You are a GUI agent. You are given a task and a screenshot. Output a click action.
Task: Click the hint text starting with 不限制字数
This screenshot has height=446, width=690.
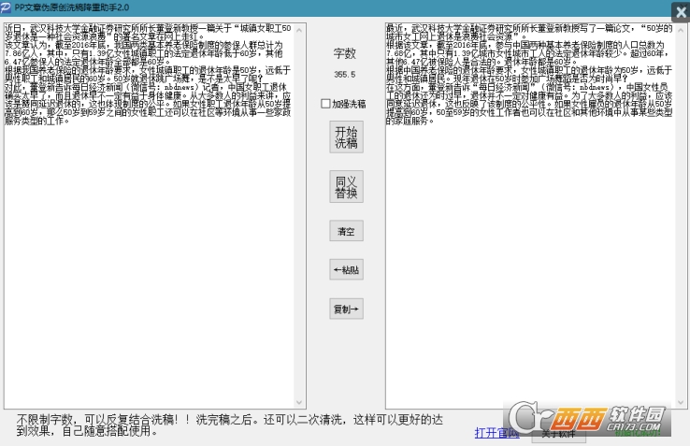229,425
